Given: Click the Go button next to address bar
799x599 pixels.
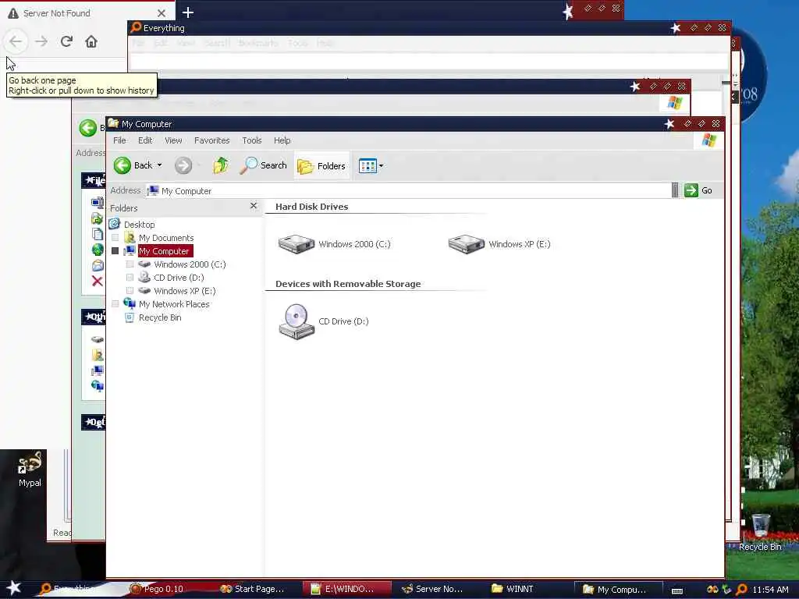Looking at the screenshot, I should pos(698,190).
